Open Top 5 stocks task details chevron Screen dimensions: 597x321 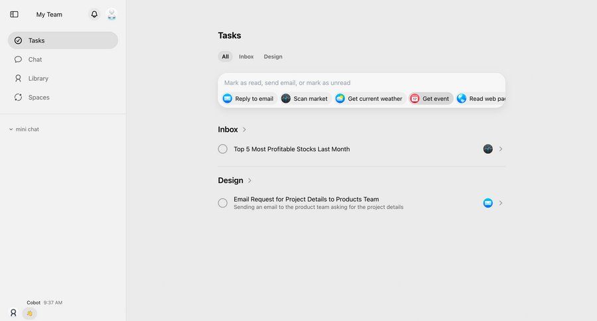coord(501,149)
